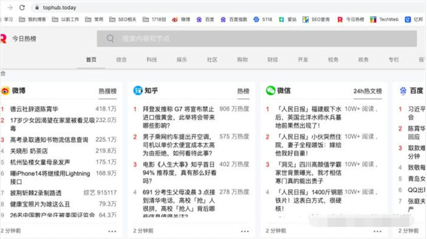Viewport: 427px width, 239px height.
Task: Reload the page with the refresh icon
Action: tap(22, 8)
